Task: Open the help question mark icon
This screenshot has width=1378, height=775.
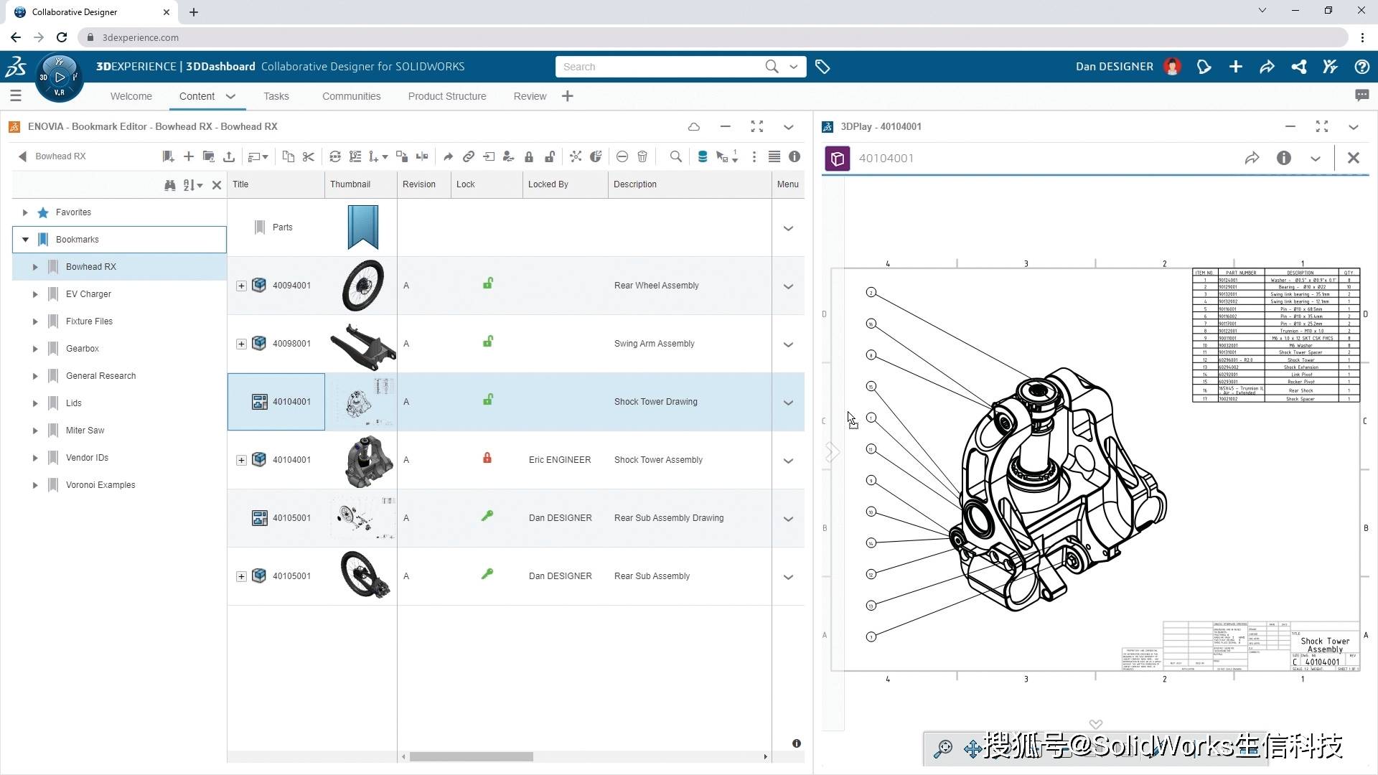Action: (x=1361, y=67)
